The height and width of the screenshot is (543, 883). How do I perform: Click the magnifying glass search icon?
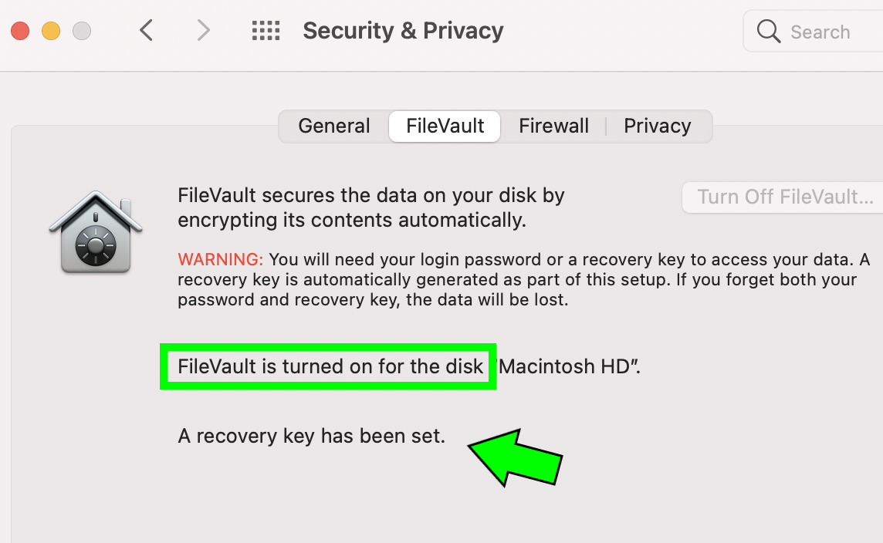tap(768, 31)
